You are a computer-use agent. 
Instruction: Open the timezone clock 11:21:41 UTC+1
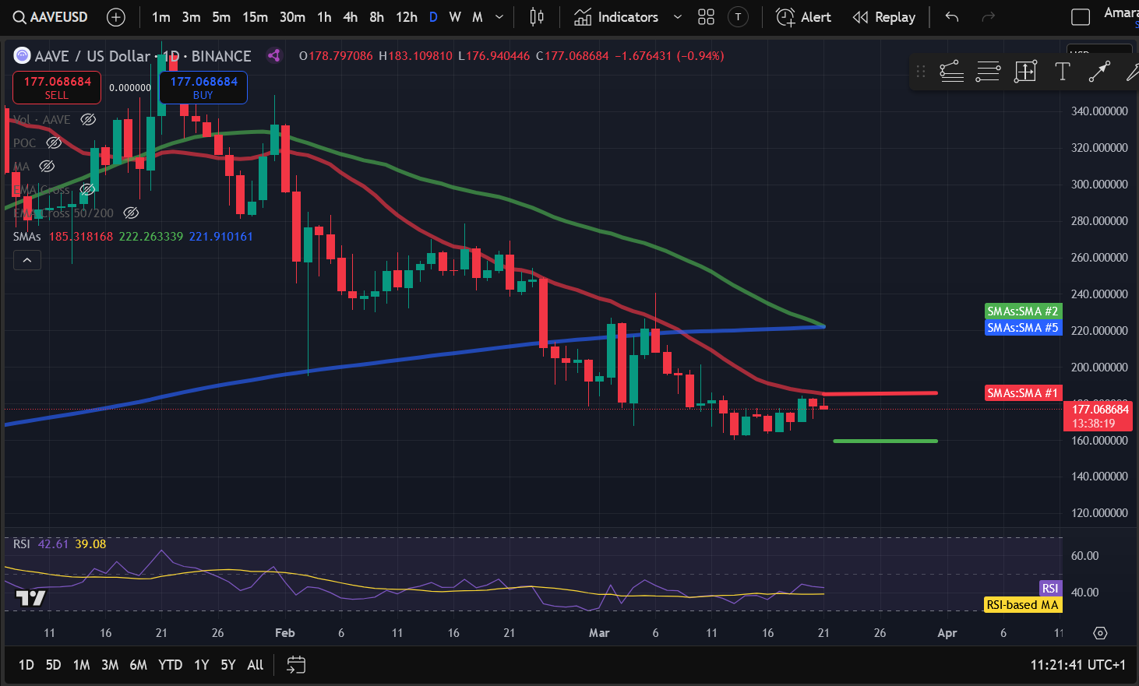pyautogui.click(x=1077, y=665)
